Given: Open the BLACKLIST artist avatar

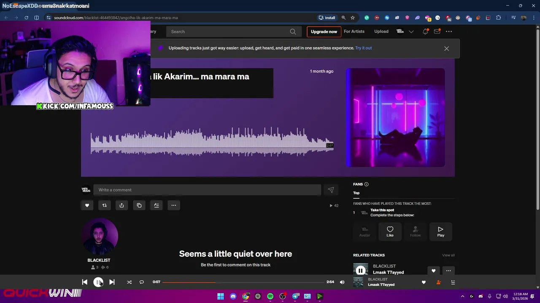Looking at the screenshot, I should pyautogui.click(x=100, y=237).
